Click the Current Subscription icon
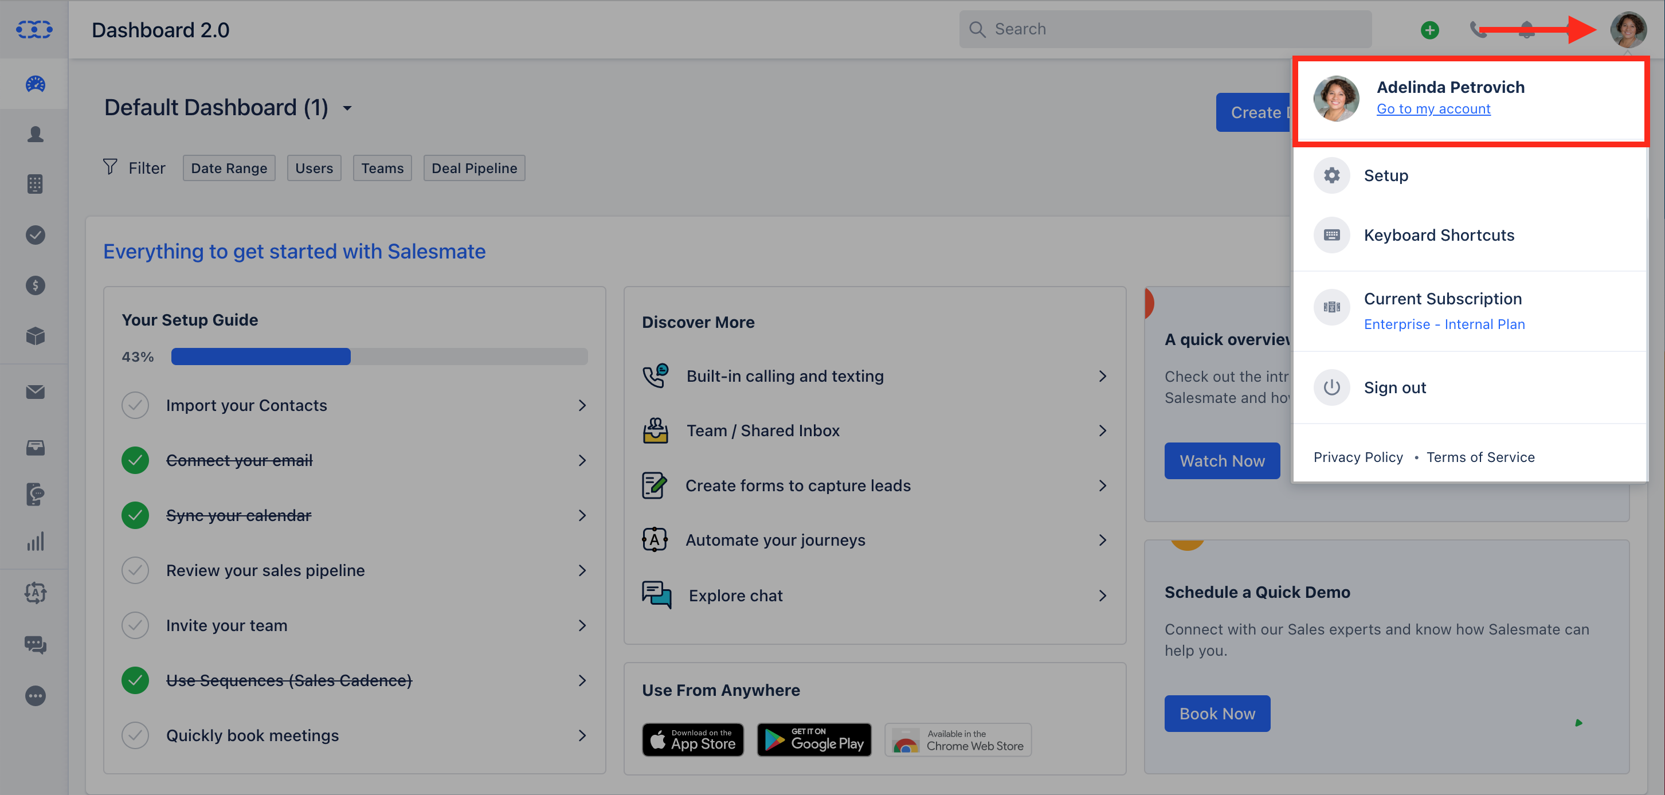The image size is (1665, 795). (x=1331, y=307)
